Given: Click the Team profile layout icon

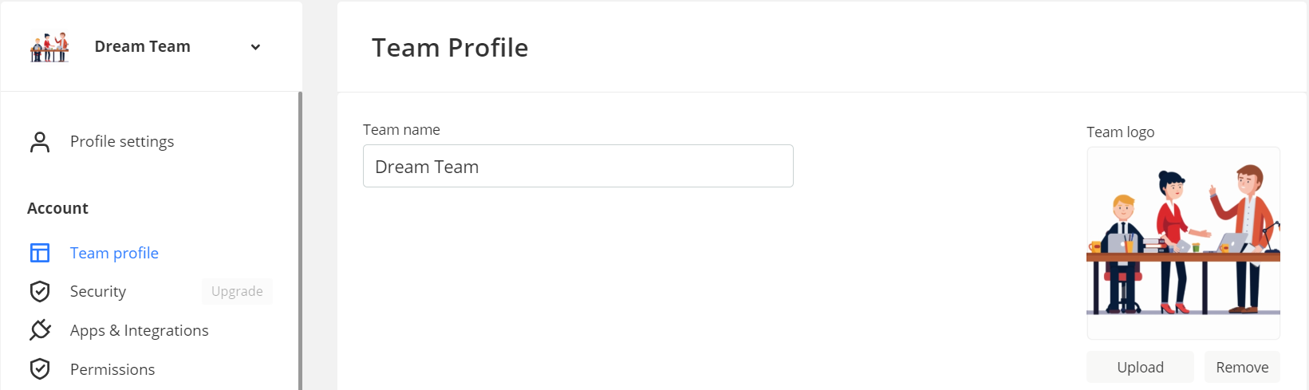Looking at the screenshot, I should (40, 253).
